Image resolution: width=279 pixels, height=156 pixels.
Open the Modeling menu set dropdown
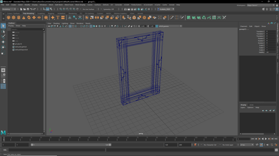[x=9, y=9]
